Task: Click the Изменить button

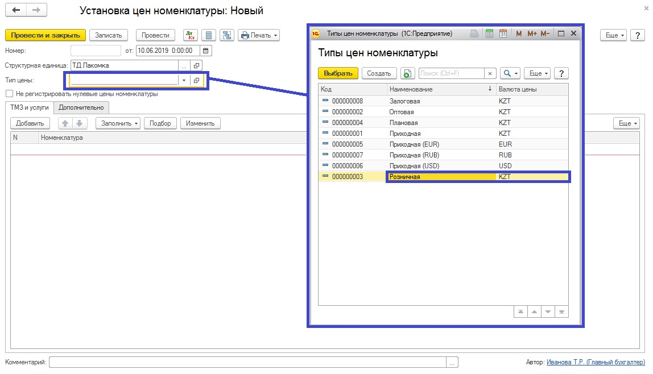Action: coord(200,123)
